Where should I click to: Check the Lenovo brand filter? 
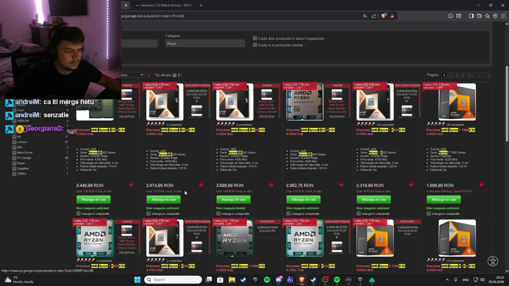(14, 142)
